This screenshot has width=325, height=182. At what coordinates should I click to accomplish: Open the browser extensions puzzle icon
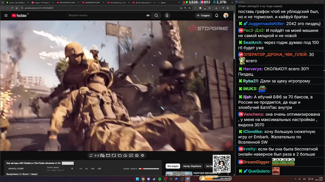(x=210, y=8)
